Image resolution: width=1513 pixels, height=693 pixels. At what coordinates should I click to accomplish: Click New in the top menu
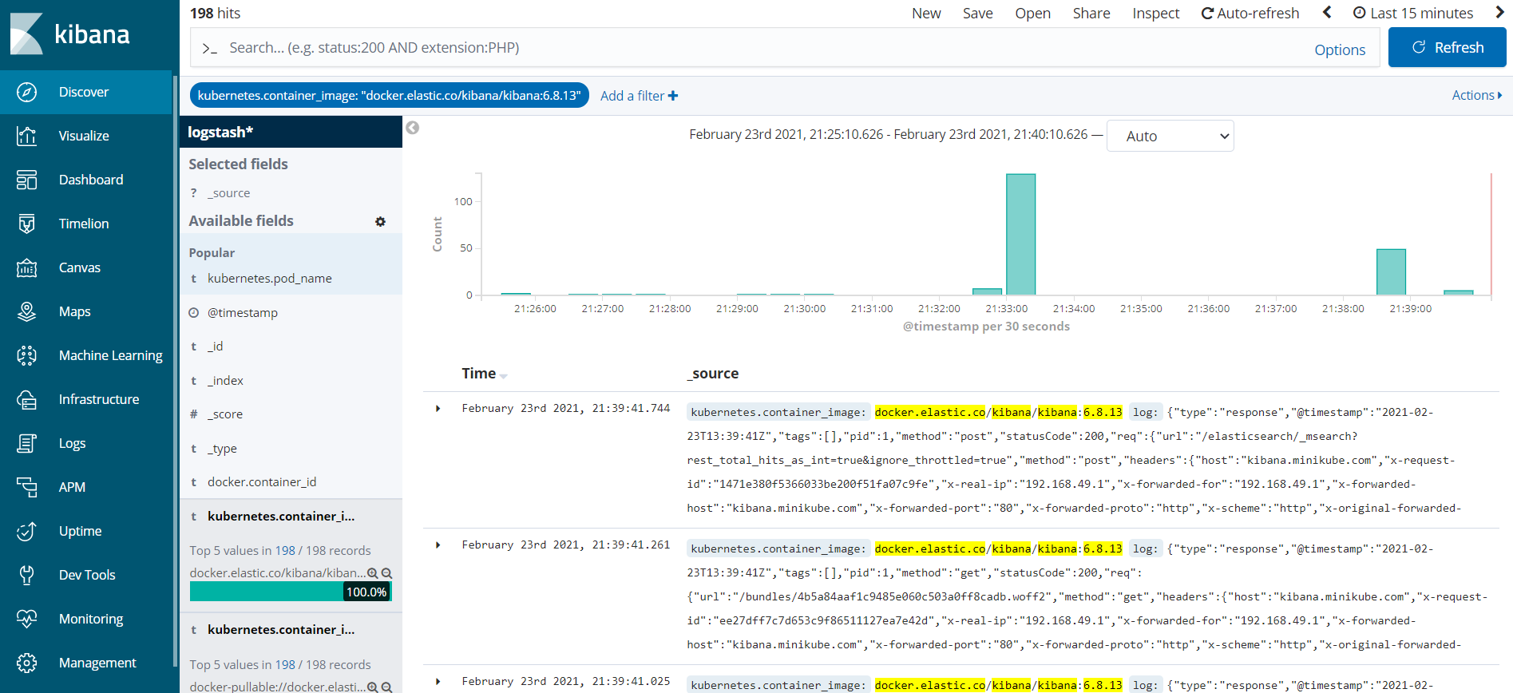926,13
